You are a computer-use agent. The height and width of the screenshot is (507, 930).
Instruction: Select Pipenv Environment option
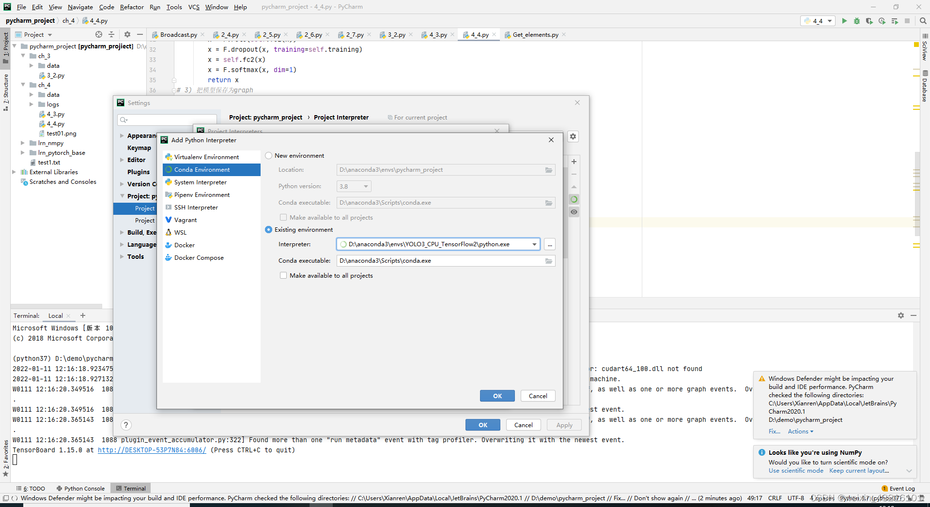click(x=211, y=195)
